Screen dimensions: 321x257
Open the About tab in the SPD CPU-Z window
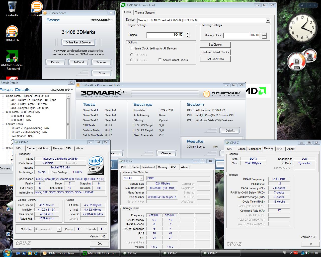[185, 167]
